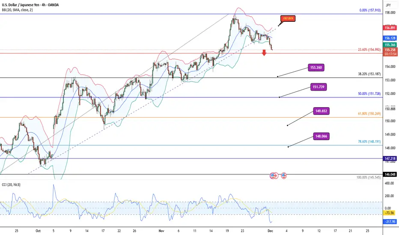Click the red 157.019 callout label
Image resolution: width=399 pixels, height=235 pixels.
288,18
